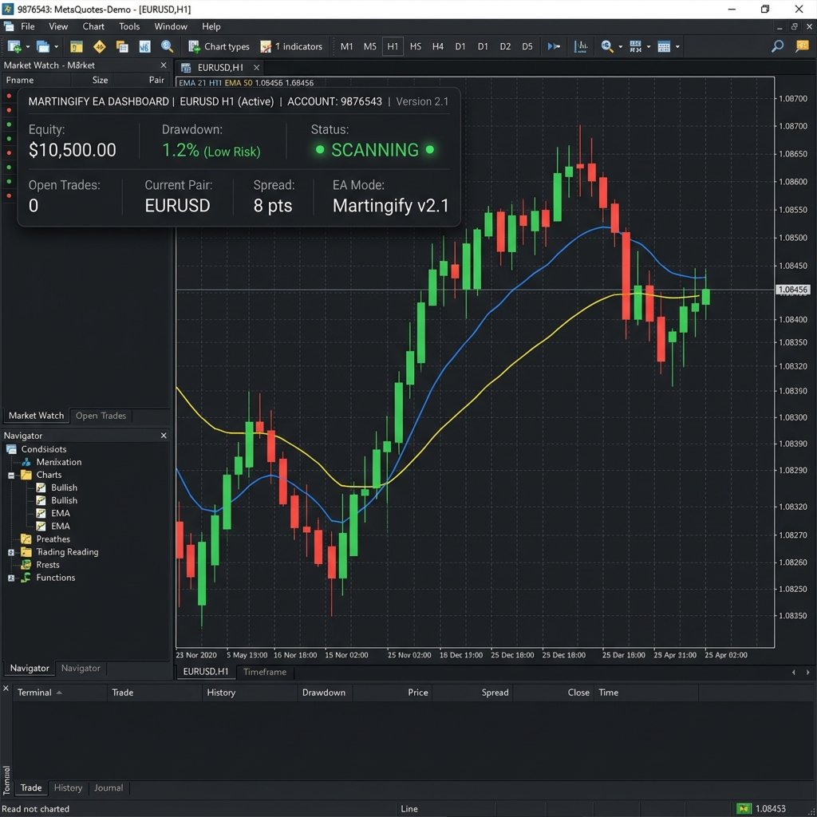Click the zoom magnifier icon right of chart shift

(x=607, y=46)
